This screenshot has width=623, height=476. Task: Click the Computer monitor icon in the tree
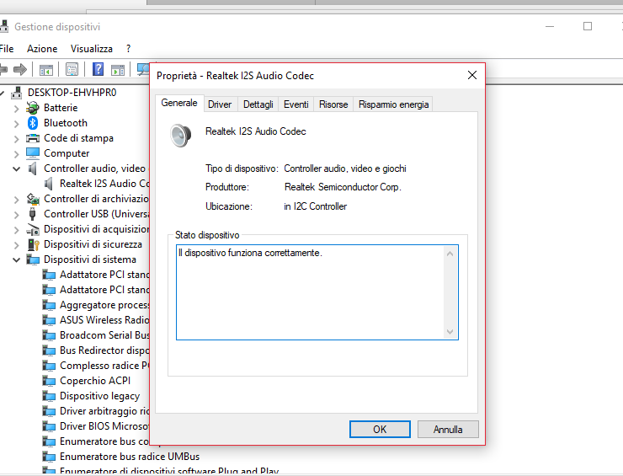(33, 153)
